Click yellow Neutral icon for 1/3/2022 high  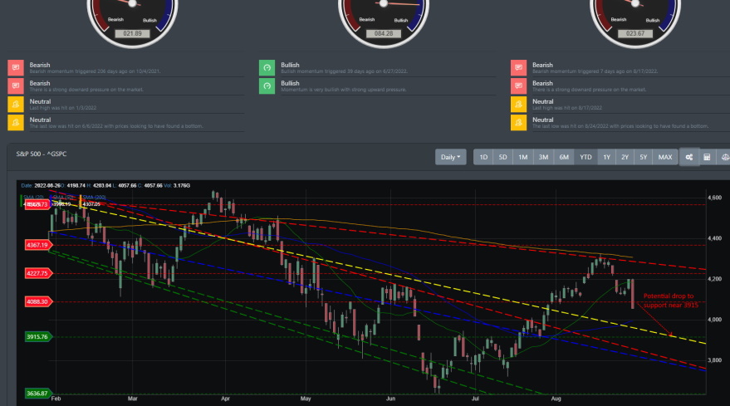coord(16,105)
